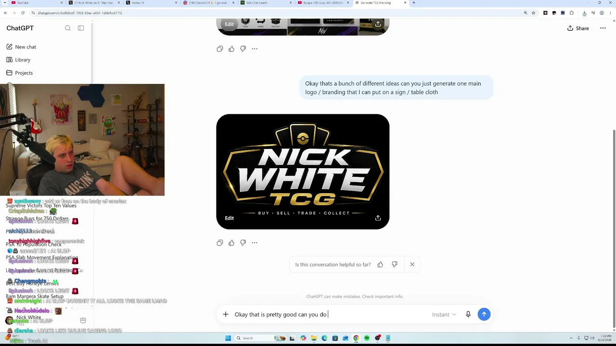616x346 pixels.
Task: Open the 'Best Buy Fisheye Lenses' chat
Action: click(32, 284)
